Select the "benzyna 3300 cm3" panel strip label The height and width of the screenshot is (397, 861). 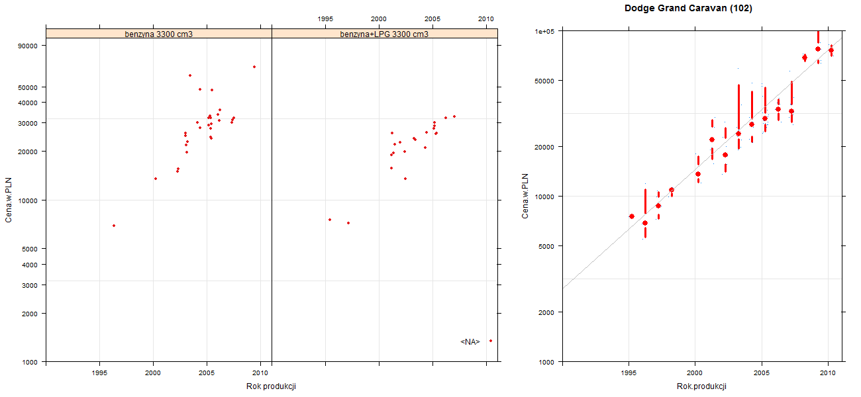click(x=159, y=34)
